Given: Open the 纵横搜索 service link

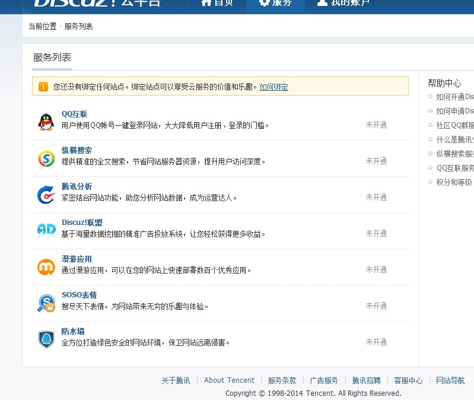Looking at the screenshot, I should 77,150.
